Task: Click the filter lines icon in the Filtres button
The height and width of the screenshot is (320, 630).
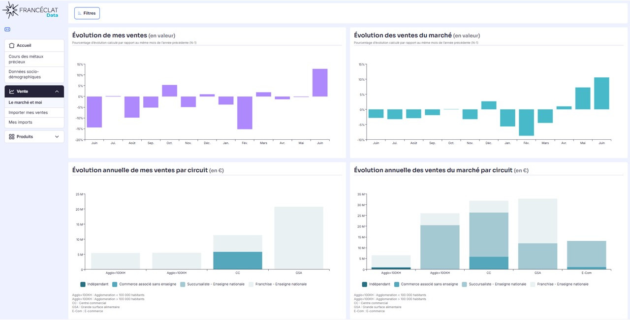Action: (80, 13)
